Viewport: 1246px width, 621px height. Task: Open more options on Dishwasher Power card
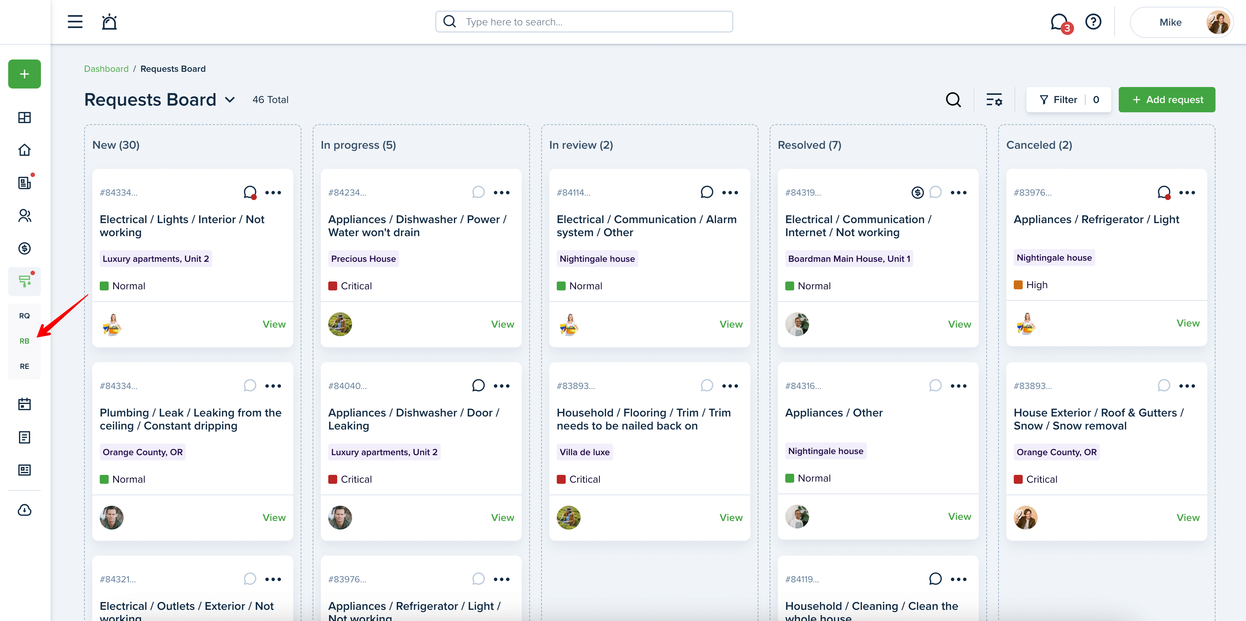pos(502,192)
